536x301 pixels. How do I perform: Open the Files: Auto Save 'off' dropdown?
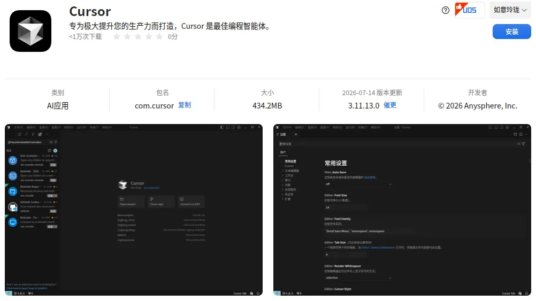tap(358, 184)
